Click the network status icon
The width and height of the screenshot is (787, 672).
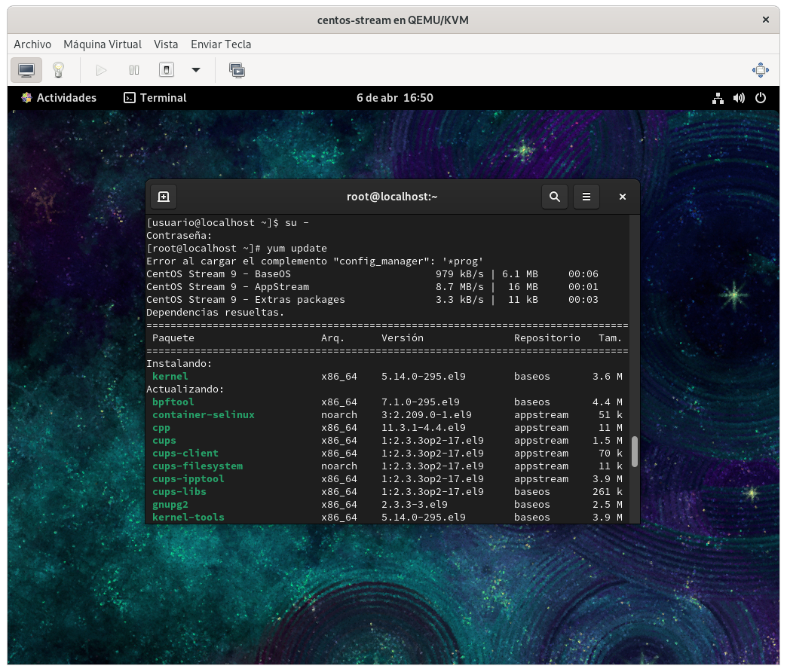click(718, 98)
